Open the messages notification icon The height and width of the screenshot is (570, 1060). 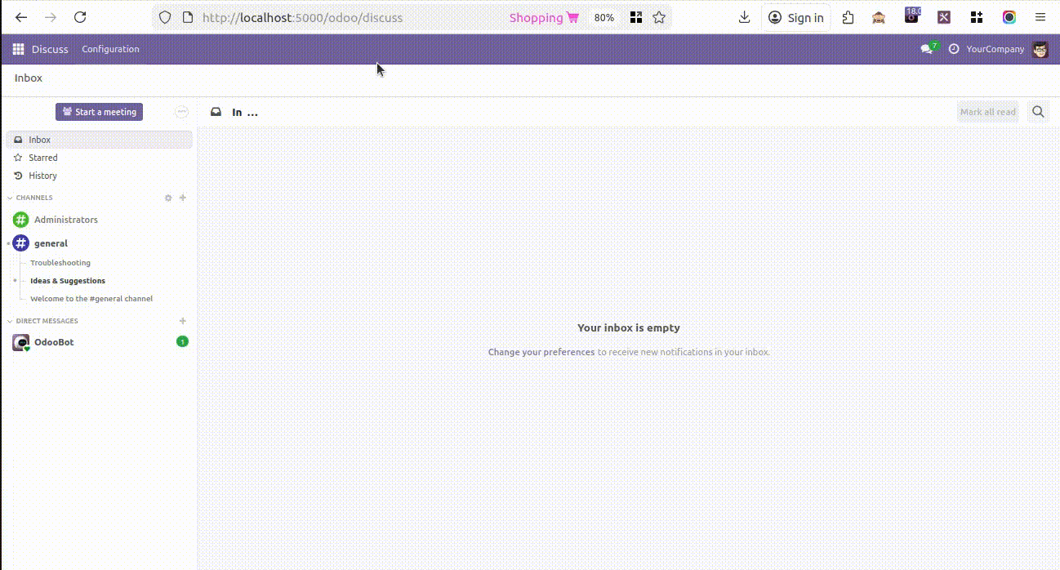(x=927, y=49)
